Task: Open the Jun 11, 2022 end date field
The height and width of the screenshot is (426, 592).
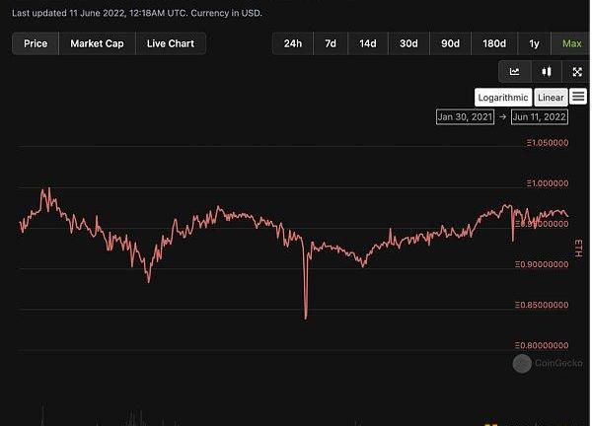Action: point(541,116)
